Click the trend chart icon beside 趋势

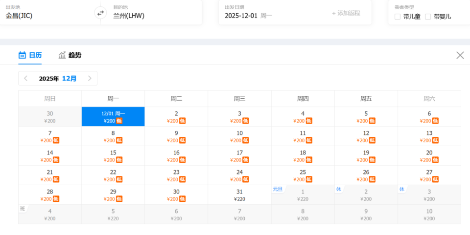[x=62, y=55]
